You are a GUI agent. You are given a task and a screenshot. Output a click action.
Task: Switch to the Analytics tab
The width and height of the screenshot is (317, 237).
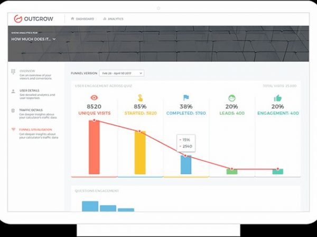coord(113,19)
